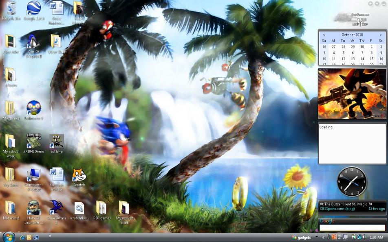The height and width of the screenshot is (242, 388).
Task: Click the analog clock gadget
Action: click(x=352, y=182)
